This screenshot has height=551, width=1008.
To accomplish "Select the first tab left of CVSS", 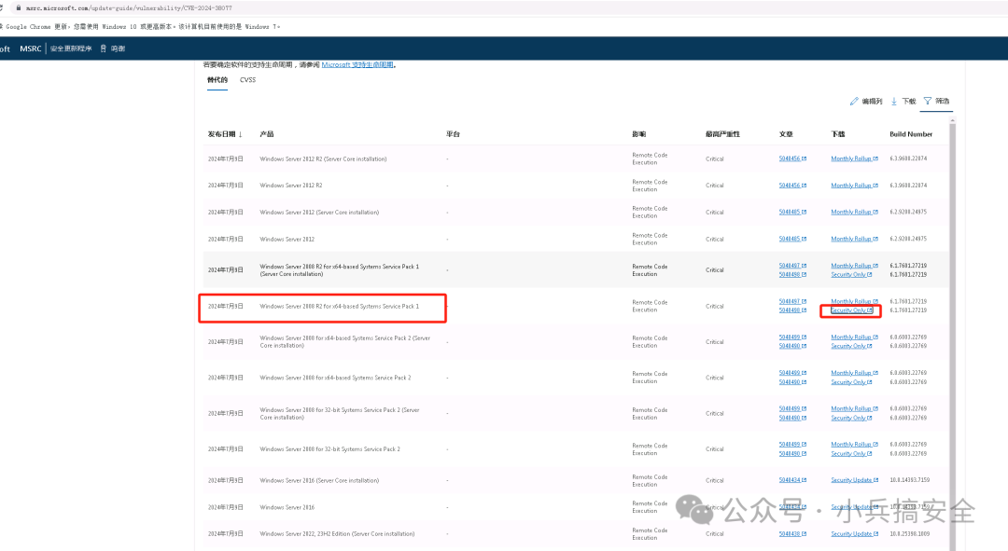I will pyautogui.click(x=217, y=79).
